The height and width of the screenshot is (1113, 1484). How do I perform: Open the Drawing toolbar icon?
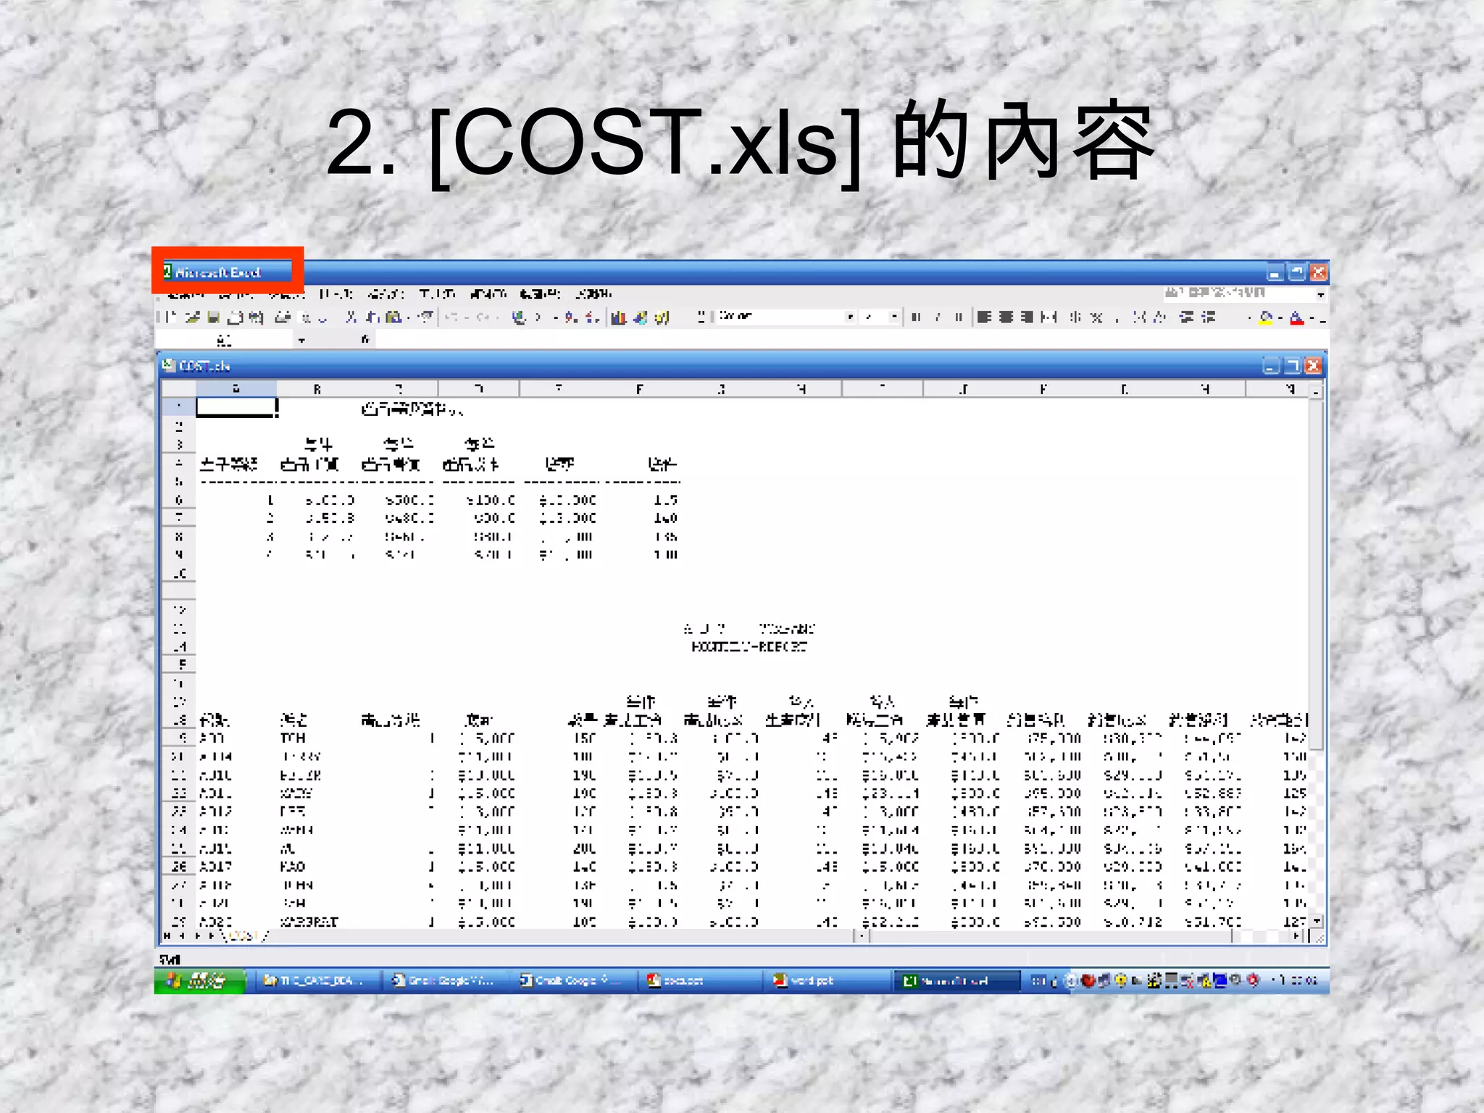641,317
